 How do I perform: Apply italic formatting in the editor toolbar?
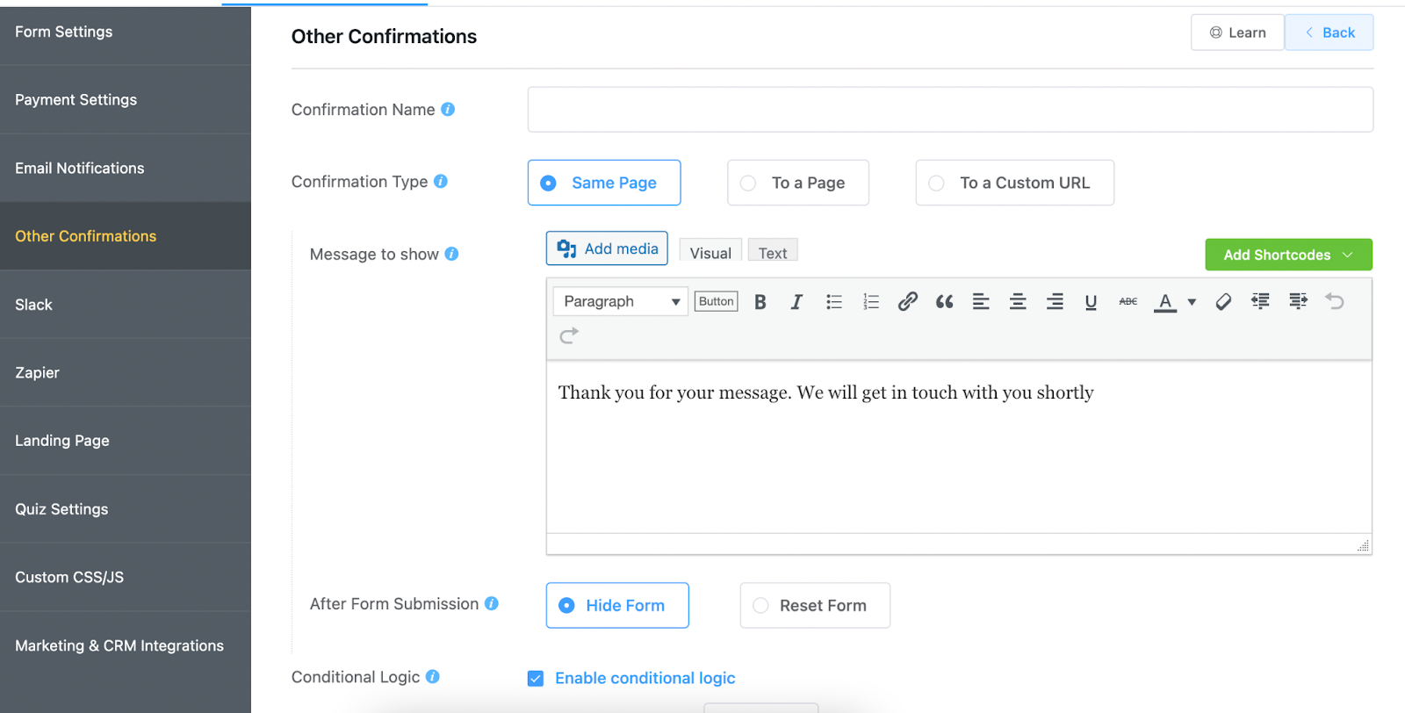click(796, 302)
